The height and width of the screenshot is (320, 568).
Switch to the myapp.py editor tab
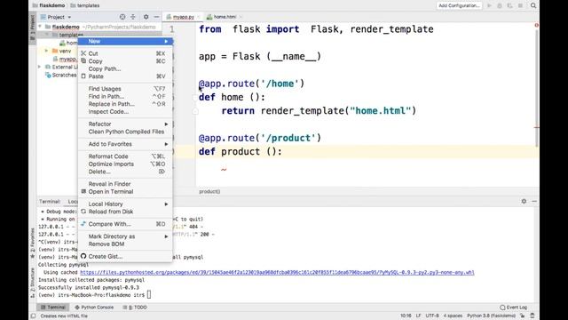click(183, 17)
